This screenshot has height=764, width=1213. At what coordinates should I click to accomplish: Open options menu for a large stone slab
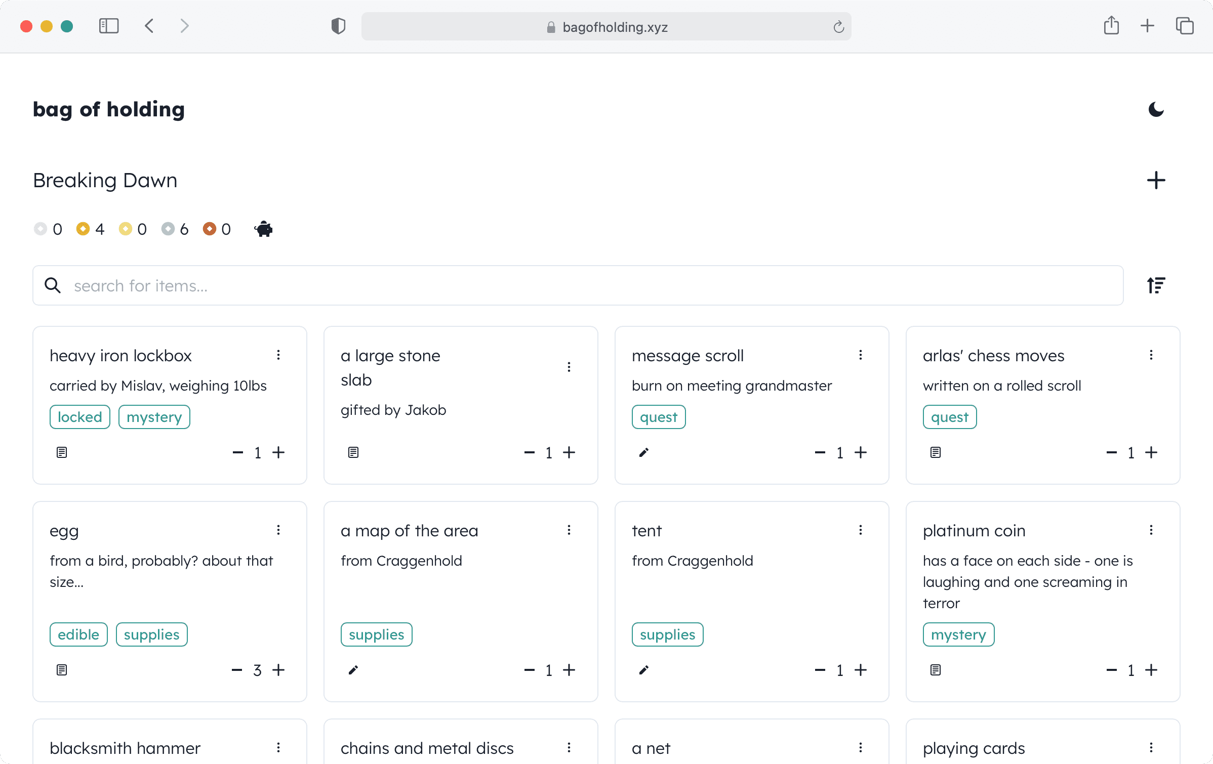pos(569,367)
